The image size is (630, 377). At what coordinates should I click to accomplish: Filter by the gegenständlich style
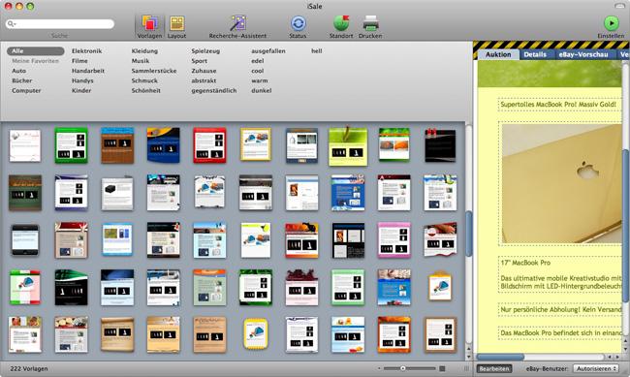[x=214, y=91]
